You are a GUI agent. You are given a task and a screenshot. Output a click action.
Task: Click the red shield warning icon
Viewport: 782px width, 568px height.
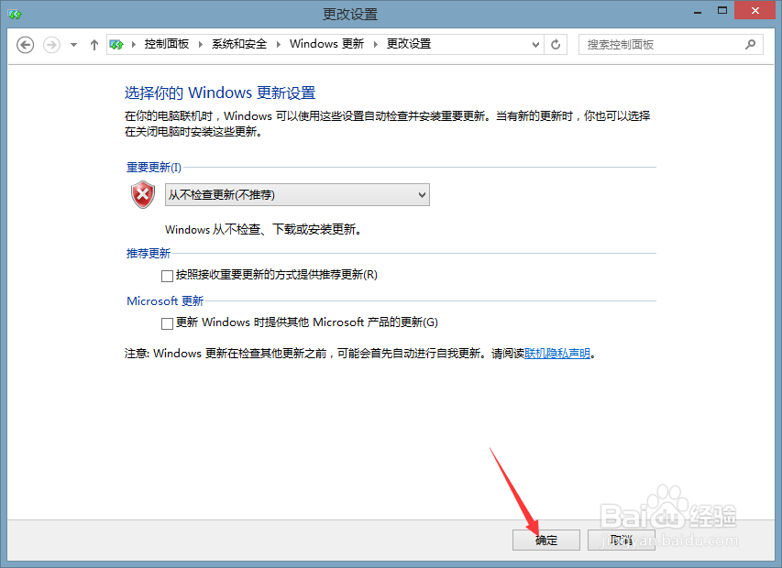tap(143, 194)
